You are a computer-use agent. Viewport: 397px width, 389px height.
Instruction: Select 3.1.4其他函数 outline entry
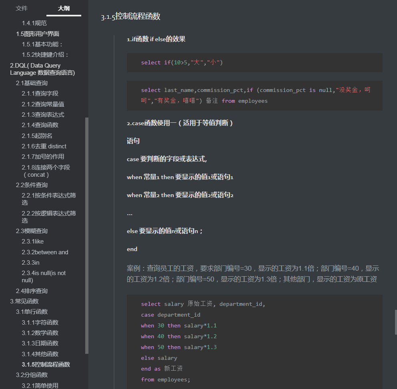40,354
